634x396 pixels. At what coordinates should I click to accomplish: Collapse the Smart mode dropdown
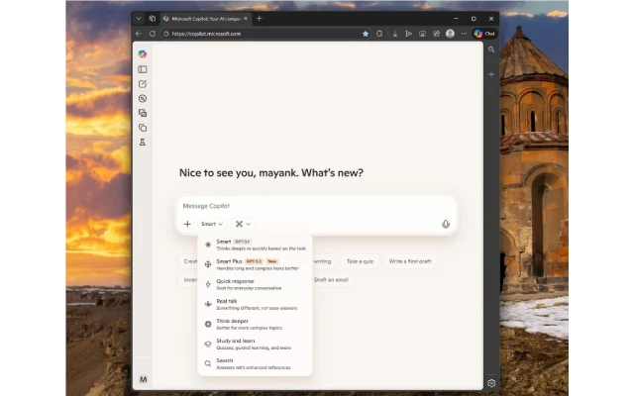point(212,224)
